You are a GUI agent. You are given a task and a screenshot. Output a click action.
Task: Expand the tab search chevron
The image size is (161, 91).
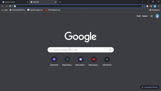[x=142, y=2]
